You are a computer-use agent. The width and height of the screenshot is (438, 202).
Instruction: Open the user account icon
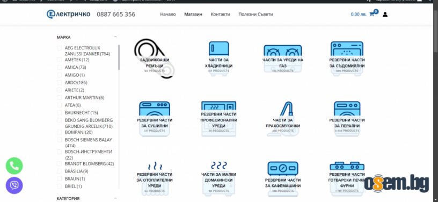coord(385,15)
